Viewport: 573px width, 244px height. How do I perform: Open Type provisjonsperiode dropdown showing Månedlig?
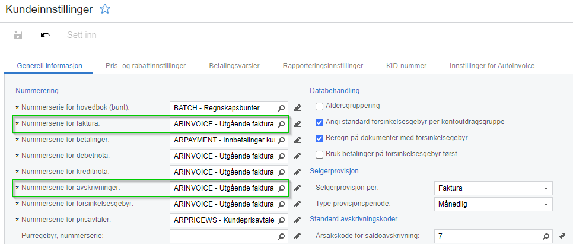coord(494,204)
